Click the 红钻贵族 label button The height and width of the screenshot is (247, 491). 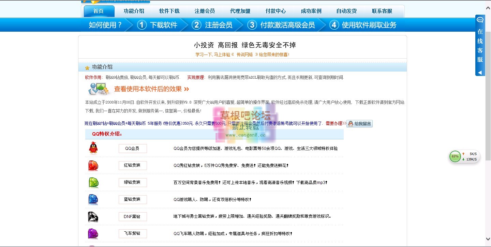(133, 166)
